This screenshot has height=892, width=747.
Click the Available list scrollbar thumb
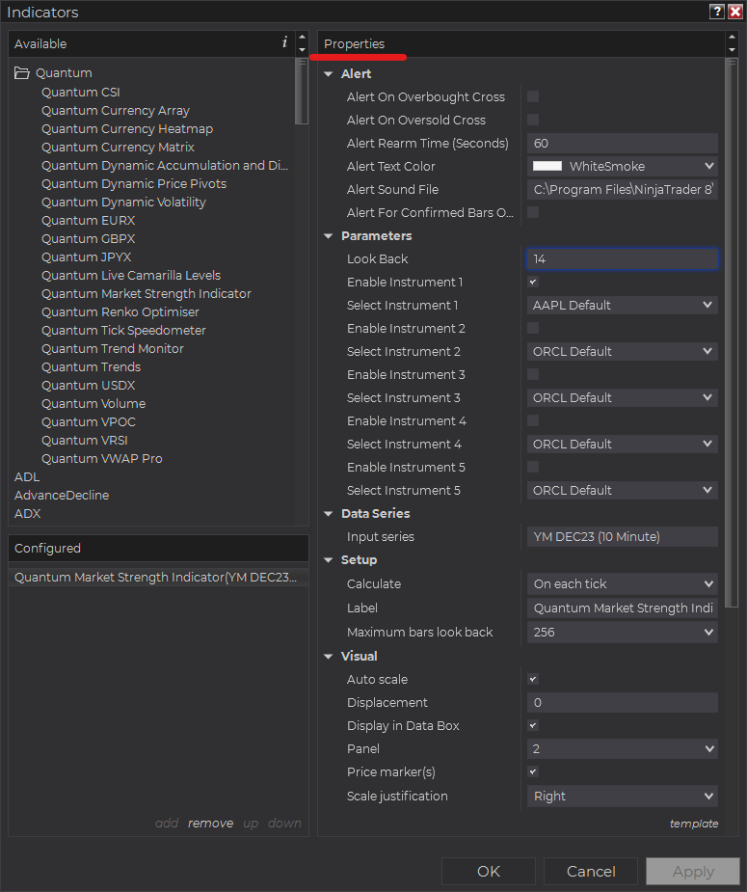pyautogui.click(x=302, y=93)
